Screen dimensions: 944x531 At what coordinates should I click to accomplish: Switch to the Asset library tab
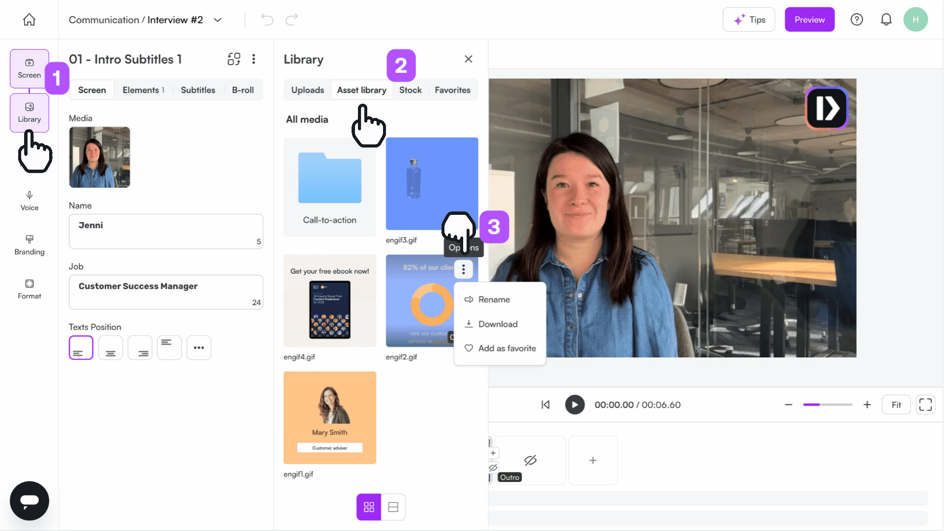361,90
